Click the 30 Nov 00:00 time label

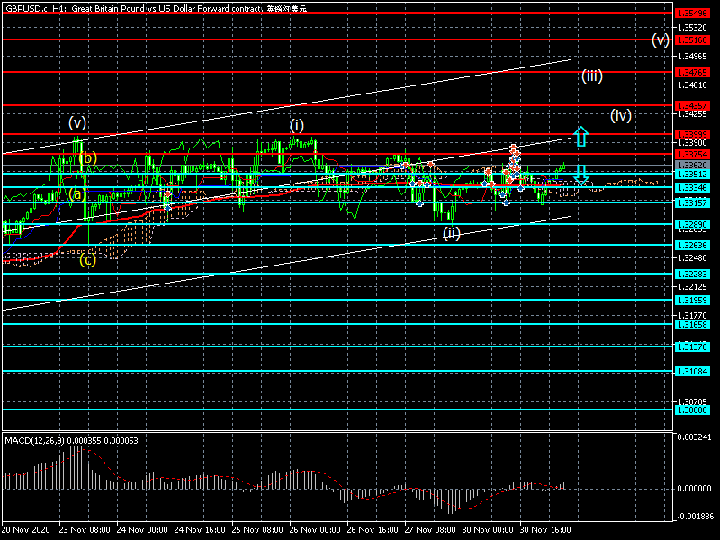488,529
